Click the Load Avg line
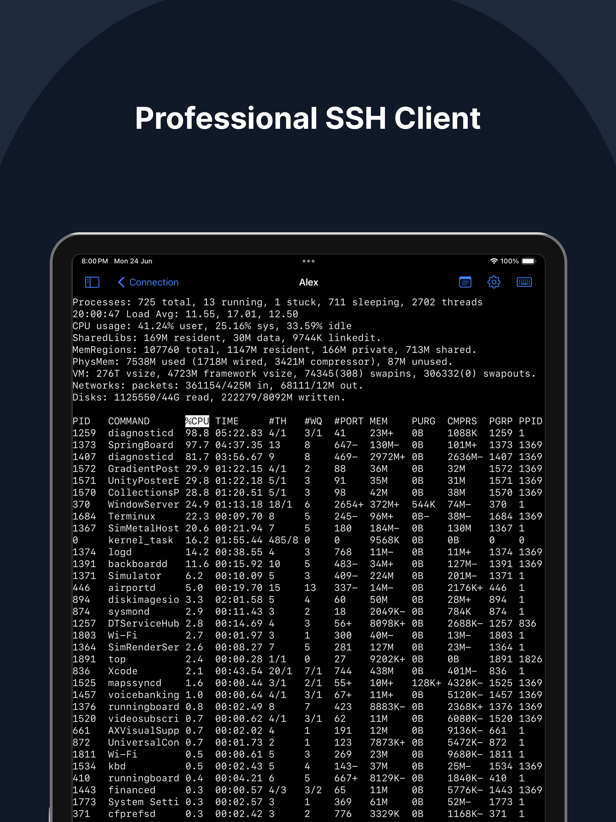 click(x=185, y=314)
